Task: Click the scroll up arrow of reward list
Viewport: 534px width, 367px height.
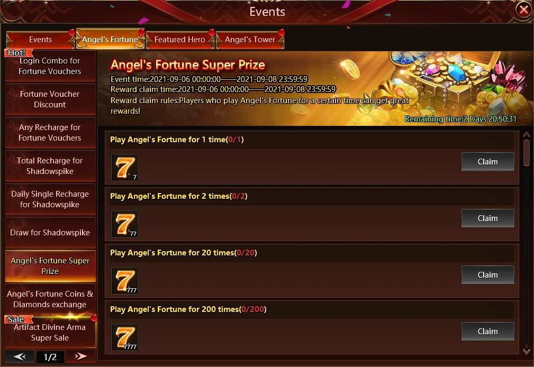Action: pos(527,134)
